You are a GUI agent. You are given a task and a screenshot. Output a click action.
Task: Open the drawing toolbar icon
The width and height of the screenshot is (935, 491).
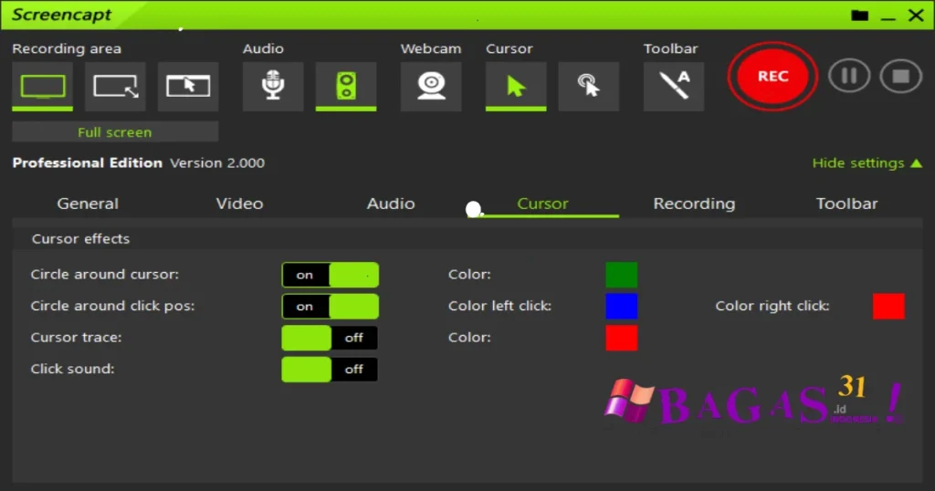point(673,87)
